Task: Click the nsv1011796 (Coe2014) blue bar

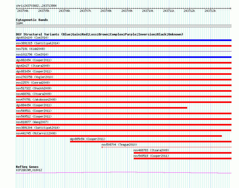Action: coord(124,57)
